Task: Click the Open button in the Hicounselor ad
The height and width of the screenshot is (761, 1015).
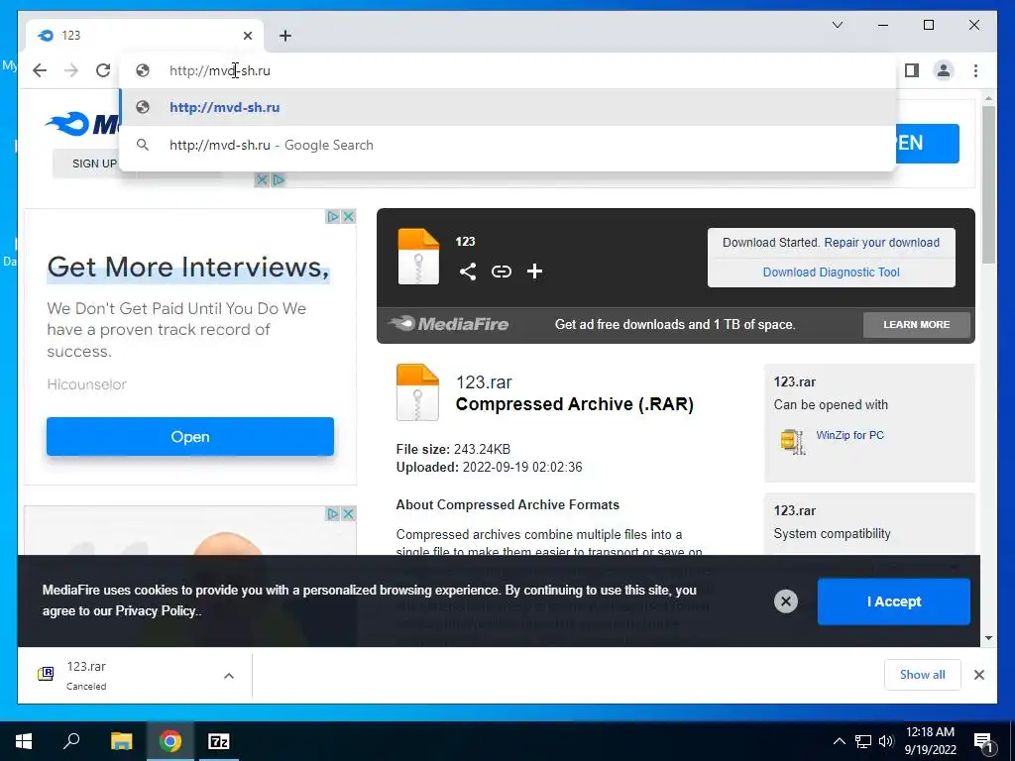Action: (190, 437)
